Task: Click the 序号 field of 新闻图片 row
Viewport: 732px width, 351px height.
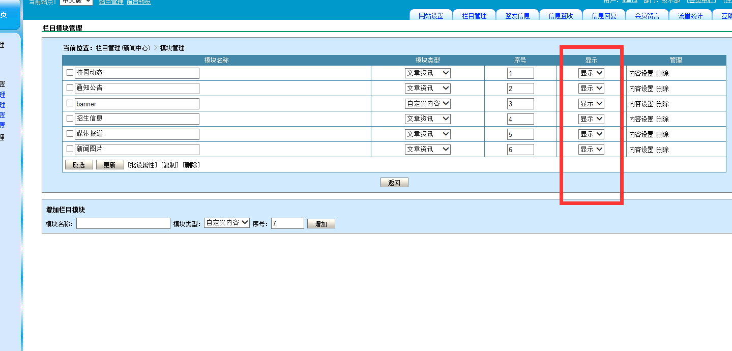Action: click(x=520, y=150)
